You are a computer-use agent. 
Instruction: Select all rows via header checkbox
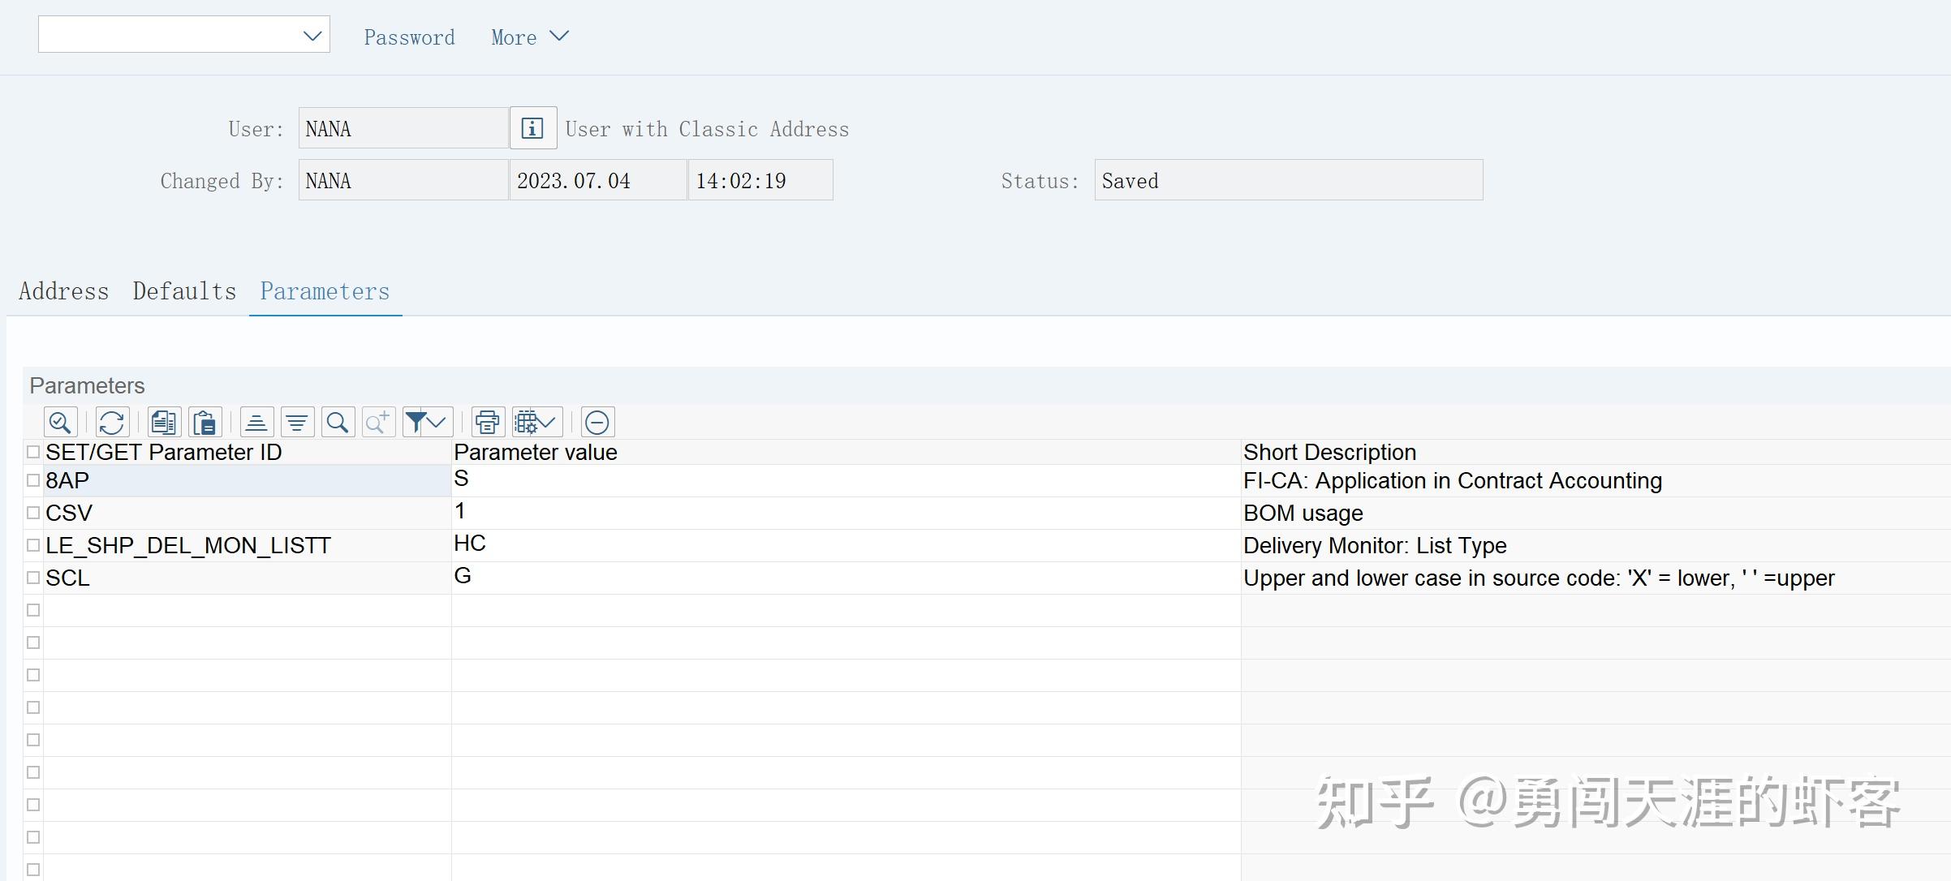point(33,452)
